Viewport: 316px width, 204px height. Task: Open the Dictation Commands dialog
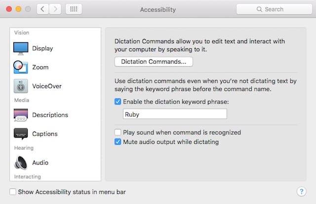click(154, 62)
